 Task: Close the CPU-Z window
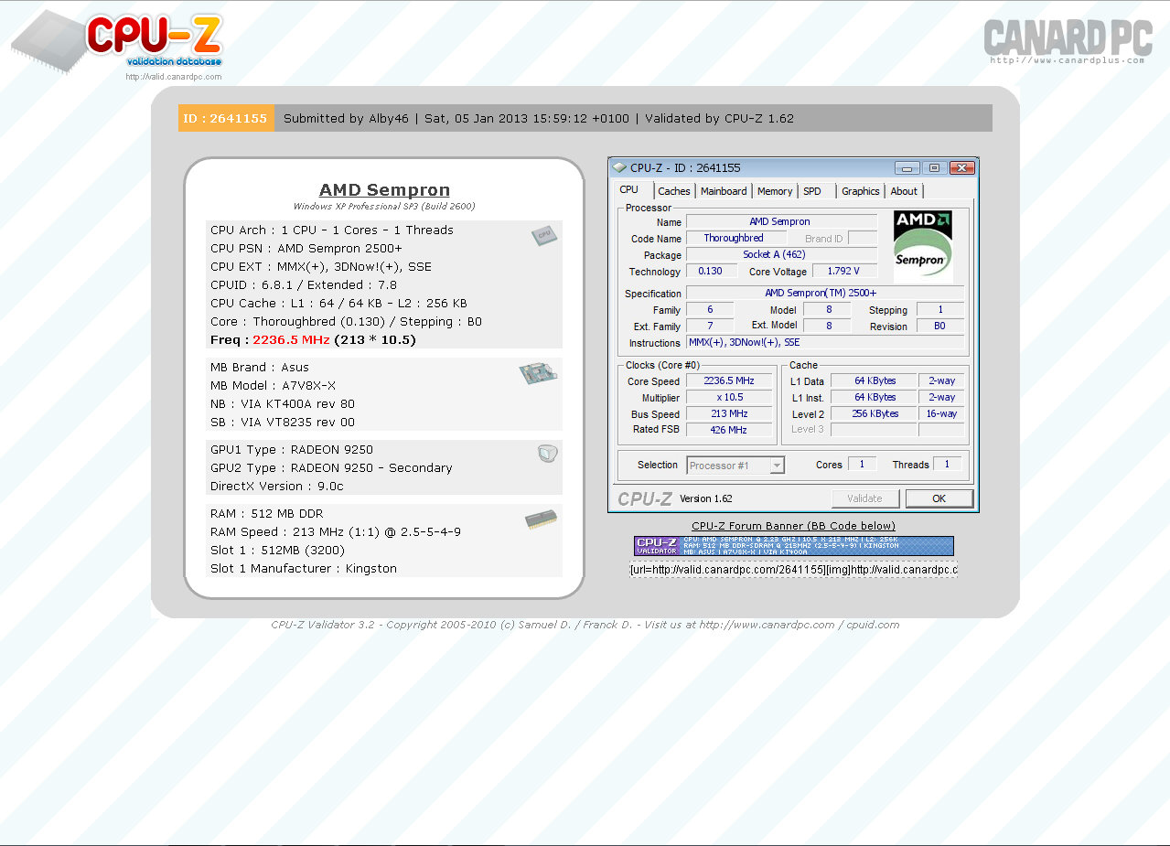pos(961,167)
